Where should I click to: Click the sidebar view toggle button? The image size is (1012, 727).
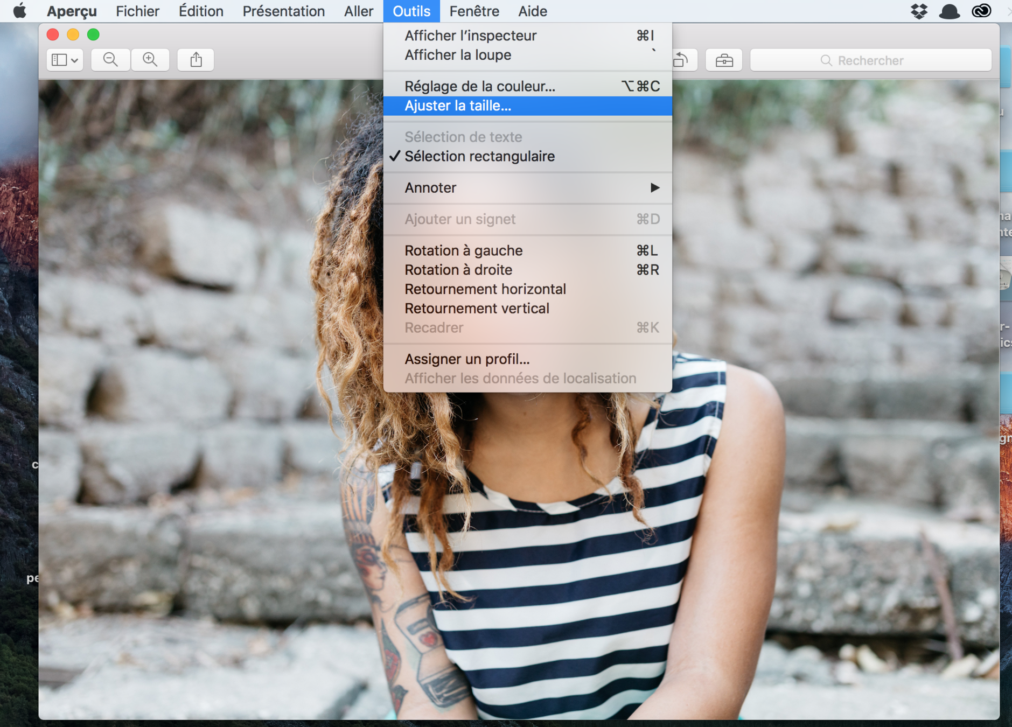click(65, 60)
